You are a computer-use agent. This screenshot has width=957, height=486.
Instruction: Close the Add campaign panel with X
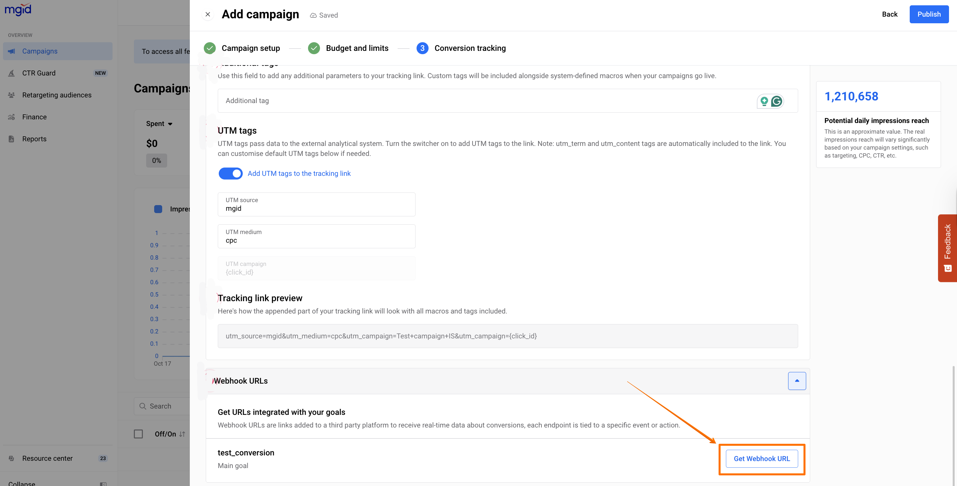(x=208, y=15)
